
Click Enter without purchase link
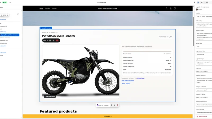coord(127,81)
